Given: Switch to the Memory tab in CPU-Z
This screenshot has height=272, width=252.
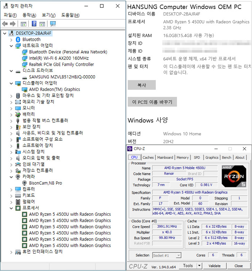Looking at the screenshot, I should tap(183, 157).
